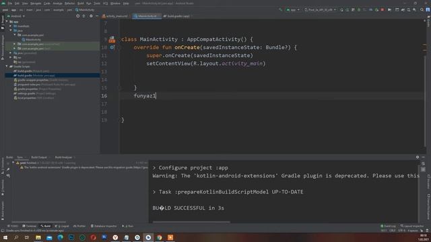Open the Run tool window
The image size is (431, 242).
tap(128, 226)
